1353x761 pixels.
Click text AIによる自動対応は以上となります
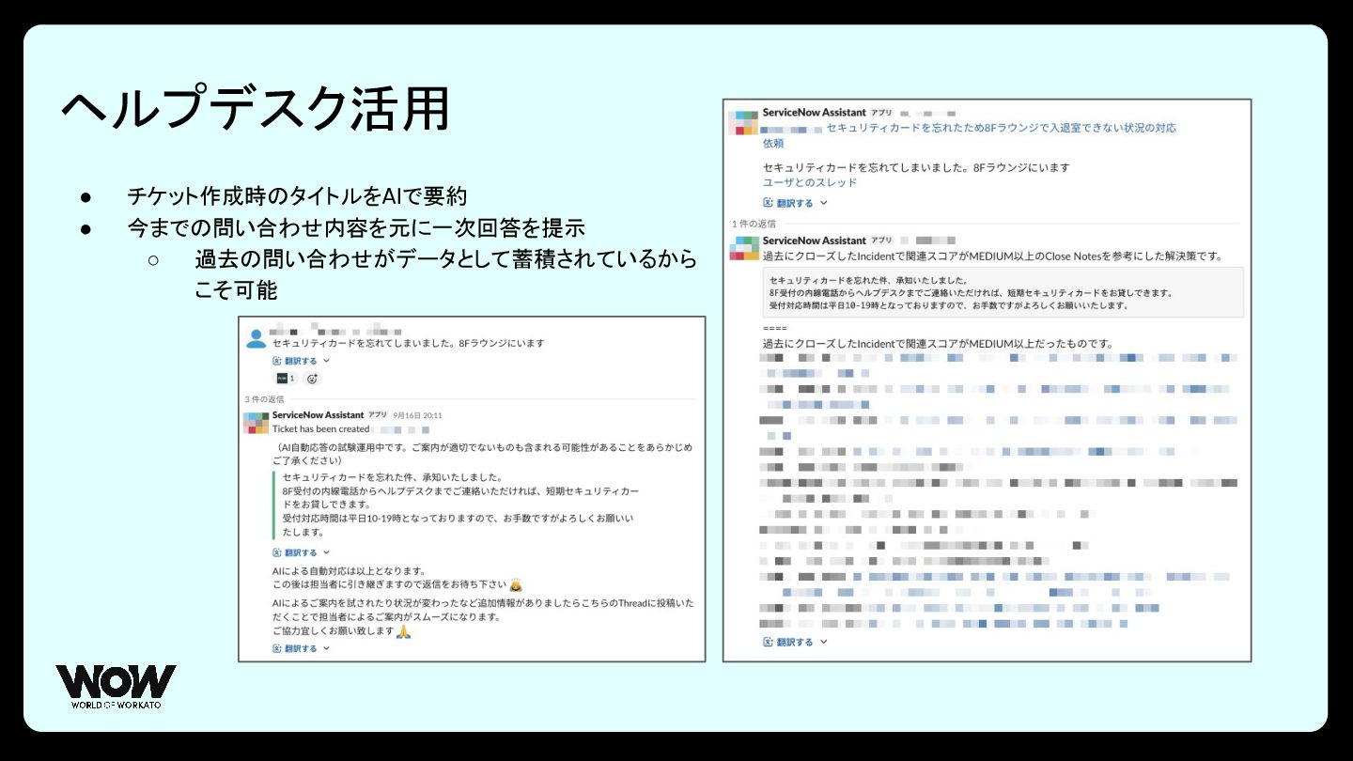point(349,570)
